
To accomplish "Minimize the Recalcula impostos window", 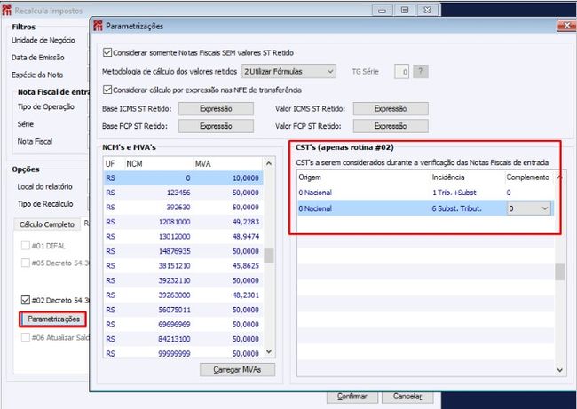I will tap(382, 10).
